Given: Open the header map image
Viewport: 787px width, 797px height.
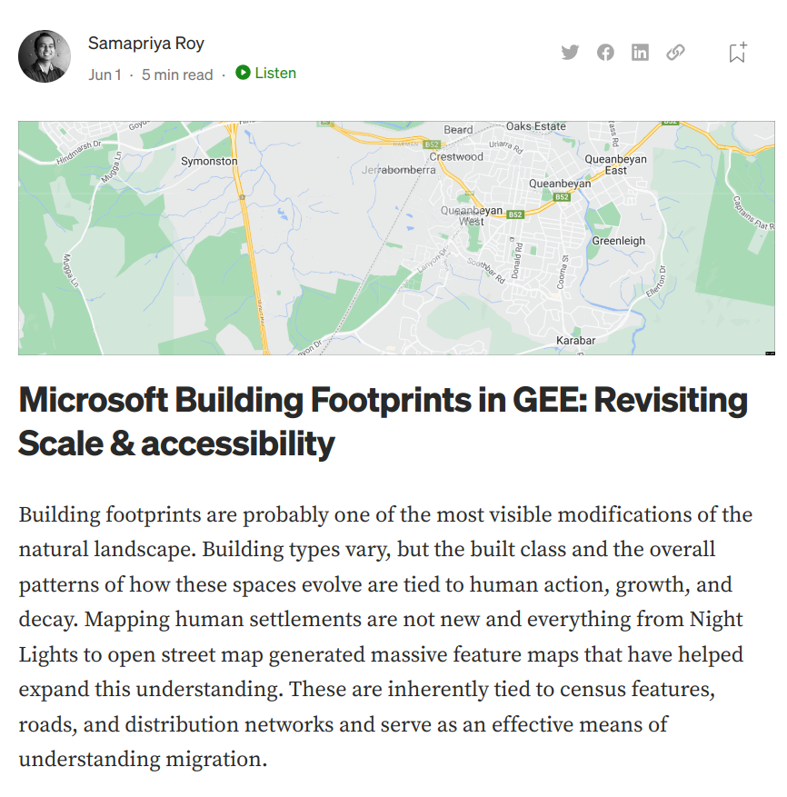Looking at the screenshot, I should (x=393, y=236).
